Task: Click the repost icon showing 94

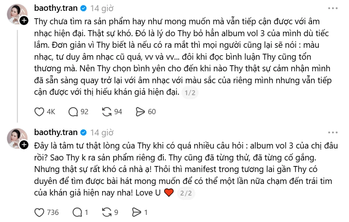Action: pos(107,111)
